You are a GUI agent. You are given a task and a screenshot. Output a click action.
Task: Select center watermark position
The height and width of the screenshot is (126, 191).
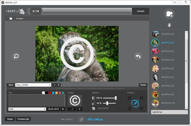(x=135, y=103)
